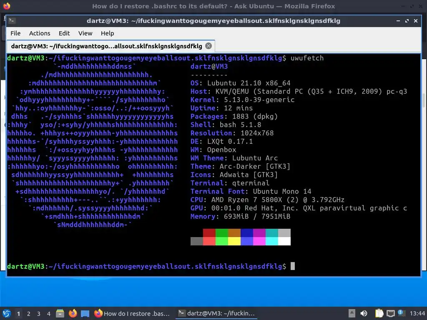Click the show desktop icon in panel
The width and height of the screenshot is (427, 320).
85,313
